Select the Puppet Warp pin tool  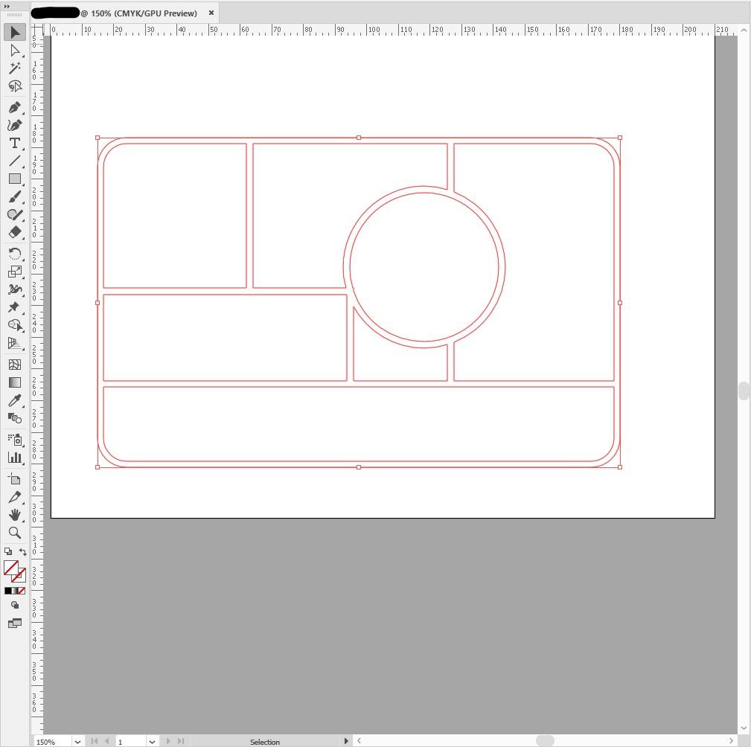click(15, 307)
